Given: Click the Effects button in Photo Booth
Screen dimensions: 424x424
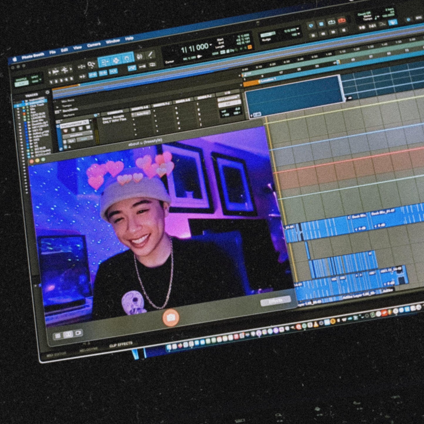Looking at the screenshot, I should (x=275, y=301).
